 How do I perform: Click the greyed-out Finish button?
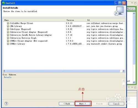(99, 104)
